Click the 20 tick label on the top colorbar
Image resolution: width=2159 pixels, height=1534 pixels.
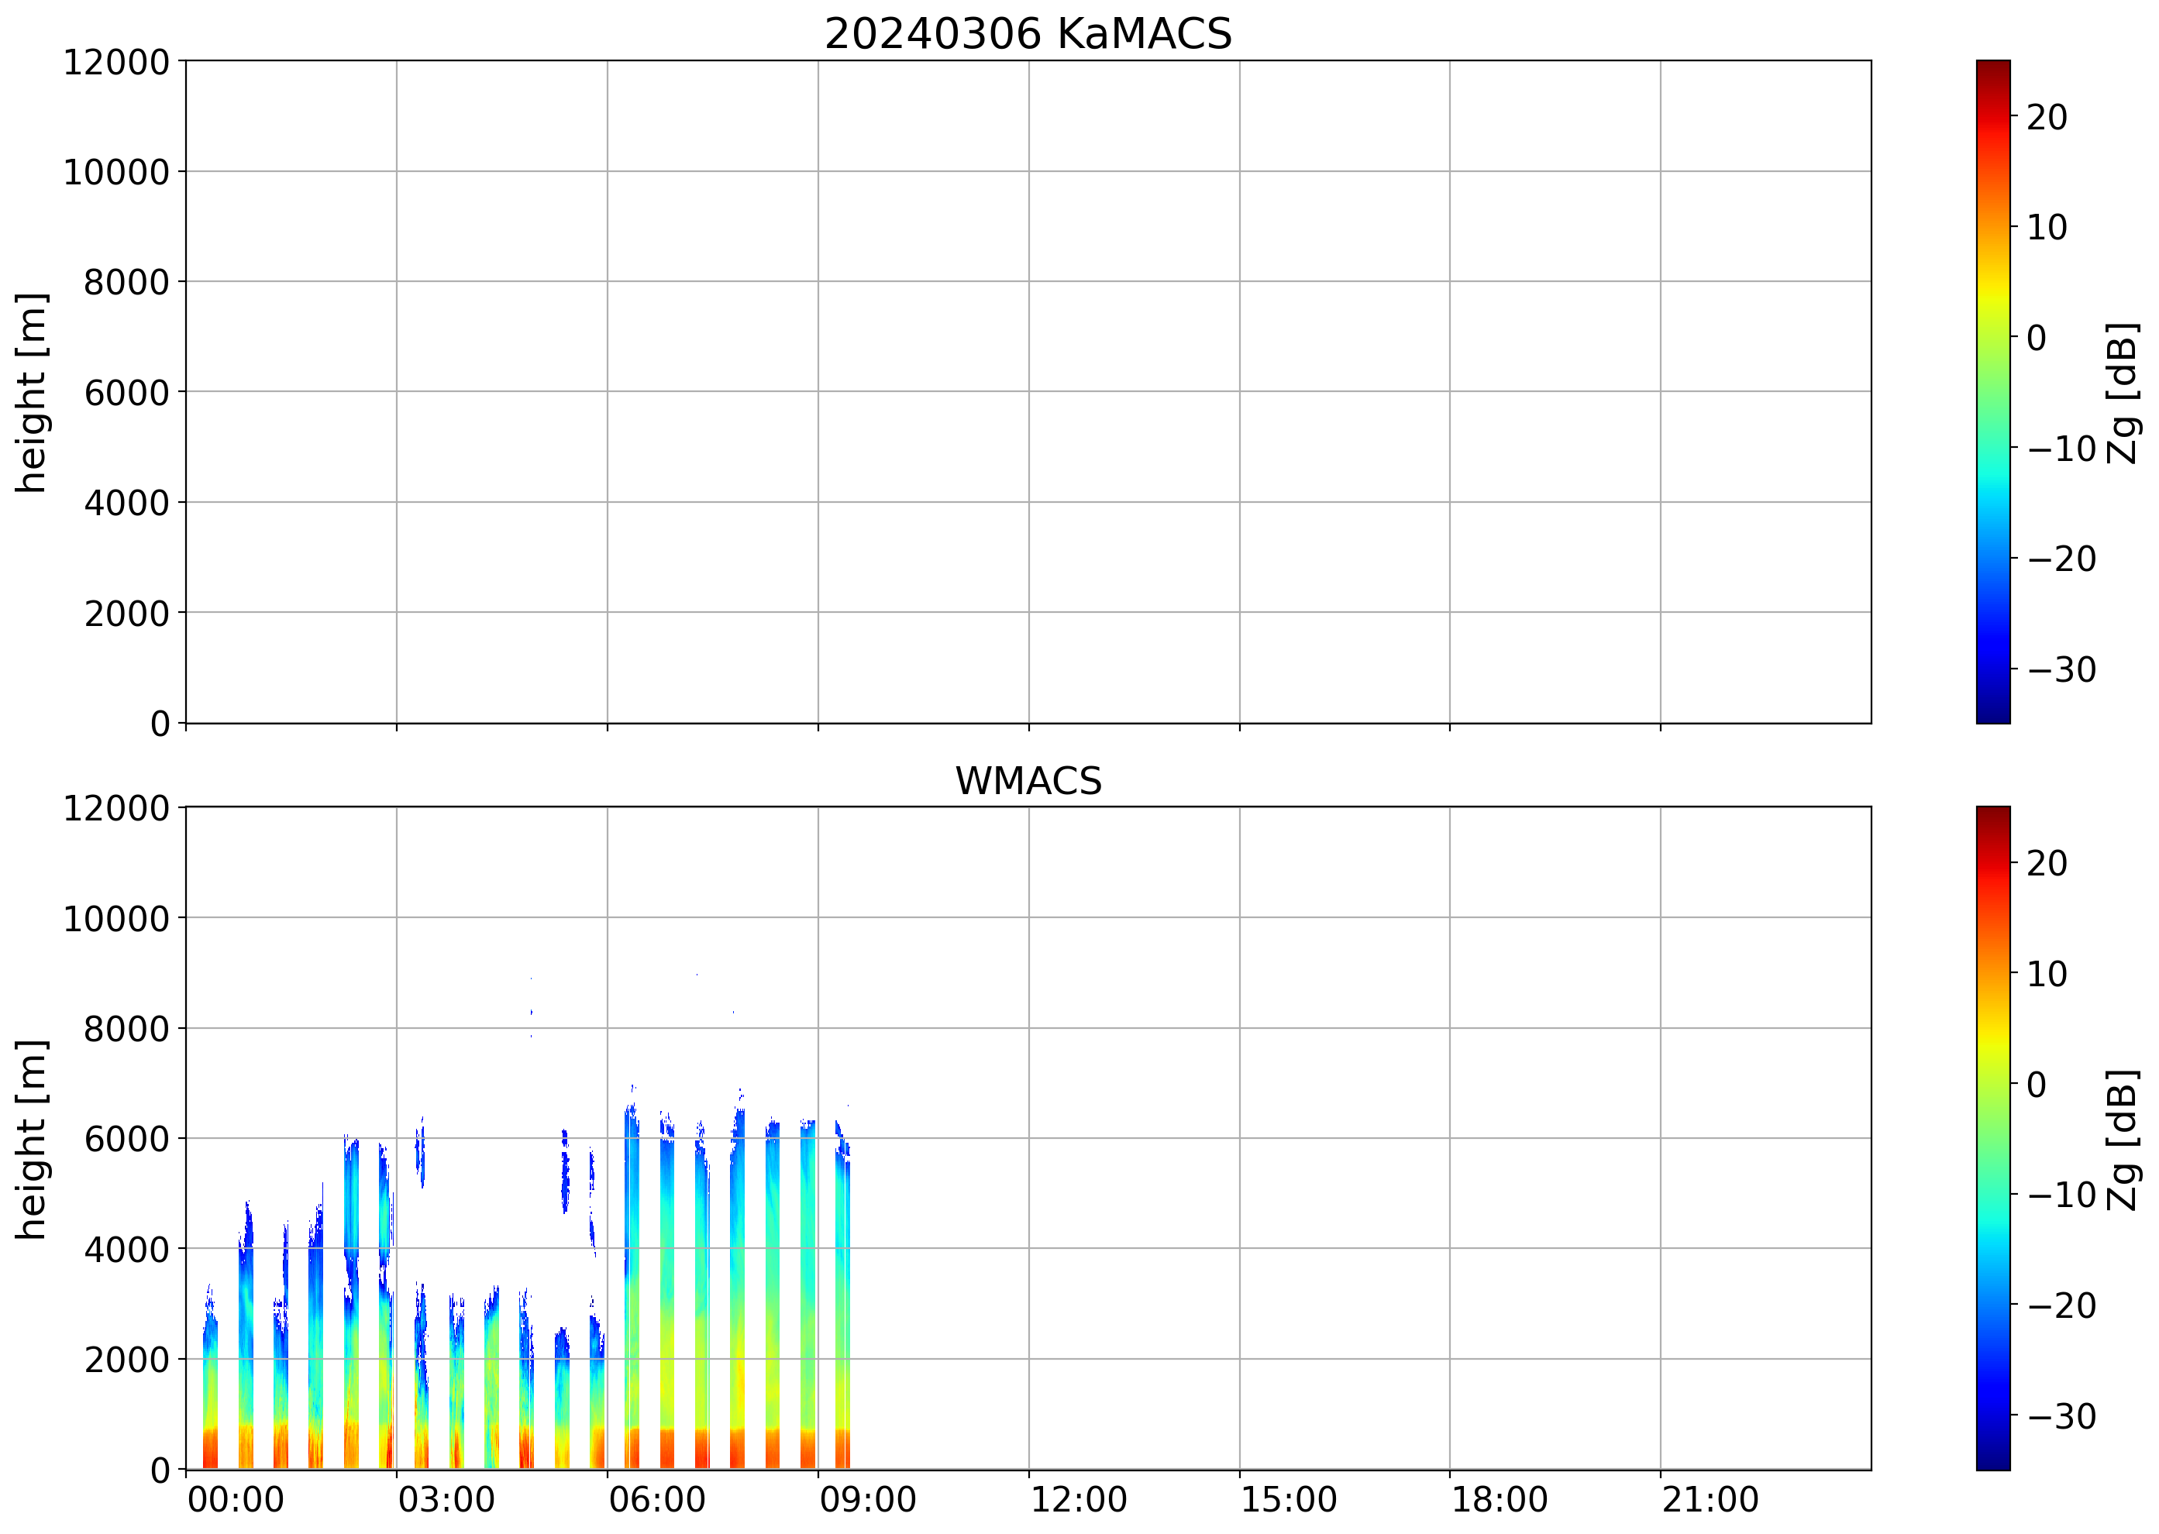(2047, 117)
